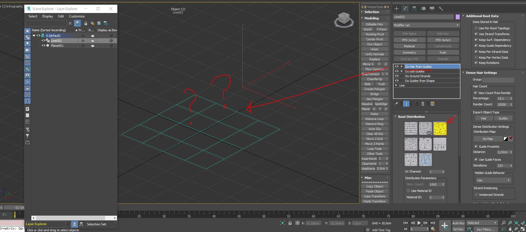The height and width of the screenshot is (232, 526).
Task: Open the Modify panel tab icon
Action: click(x=405, y=9)
